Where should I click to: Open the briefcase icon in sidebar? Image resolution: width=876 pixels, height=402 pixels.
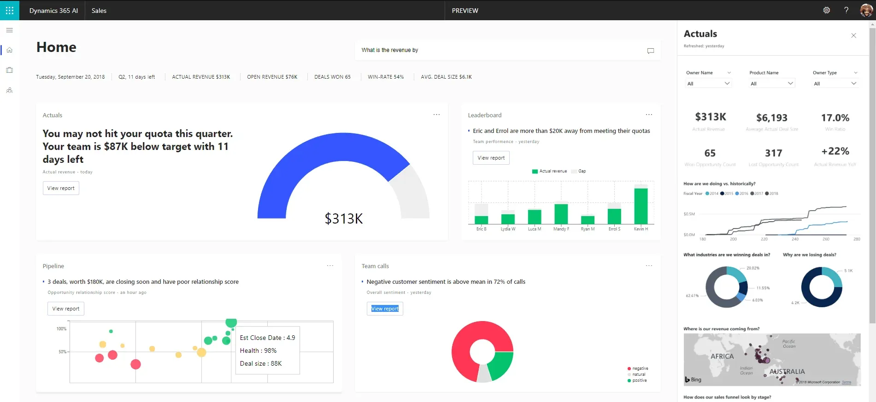click(x=9, y=70)
